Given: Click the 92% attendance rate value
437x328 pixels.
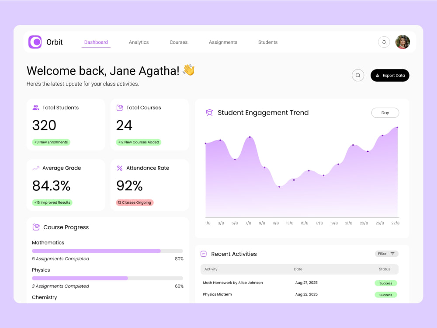Looking at the screenshot, I should coord(129,185).
